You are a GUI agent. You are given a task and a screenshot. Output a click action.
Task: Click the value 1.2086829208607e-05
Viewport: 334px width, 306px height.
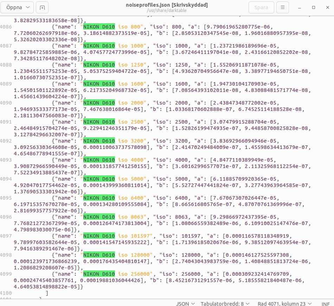pos(44,268)
